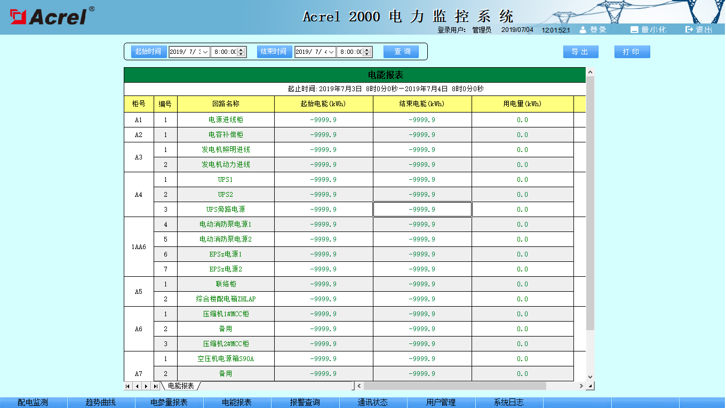Screen dimensions: 726x408
Task: Click the 电能报表 table title bar
Action: click(x=355, y=75)
